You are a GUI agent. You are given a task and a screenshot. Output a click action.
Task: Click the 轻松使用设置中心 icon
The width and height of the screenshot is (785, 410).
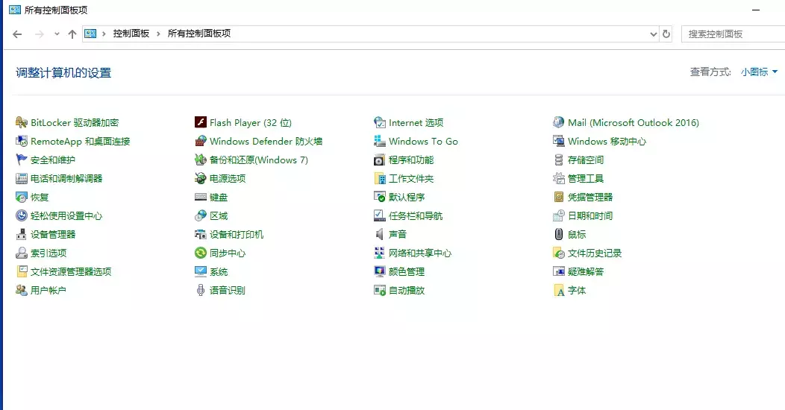22,215
